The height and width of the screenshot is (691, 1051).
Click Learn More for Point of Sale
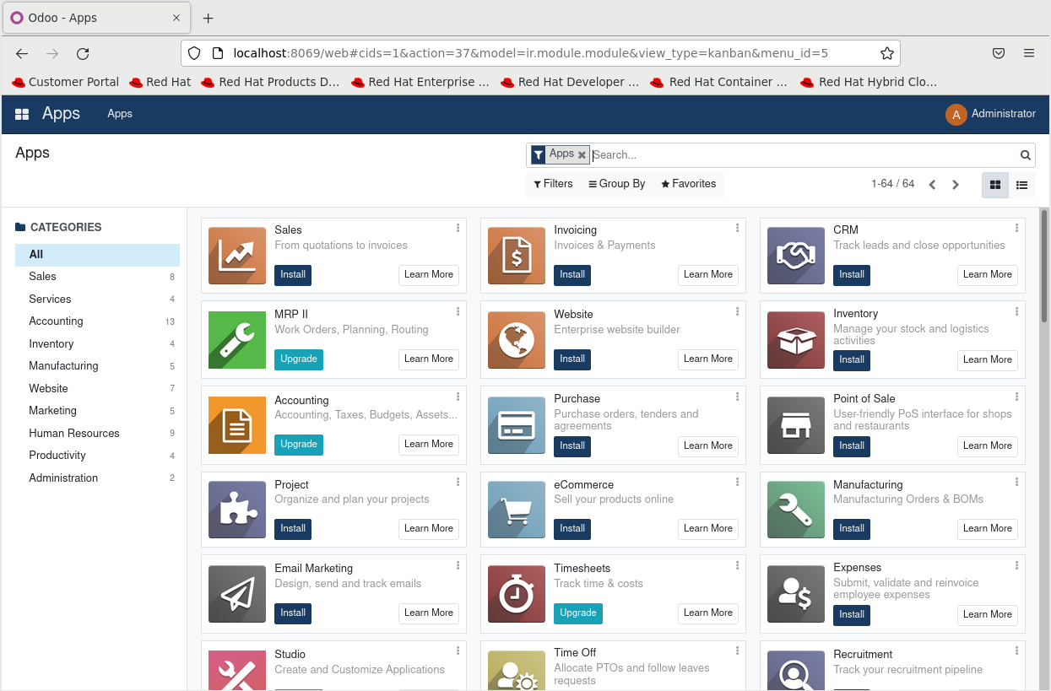click(x=988, y=446)
